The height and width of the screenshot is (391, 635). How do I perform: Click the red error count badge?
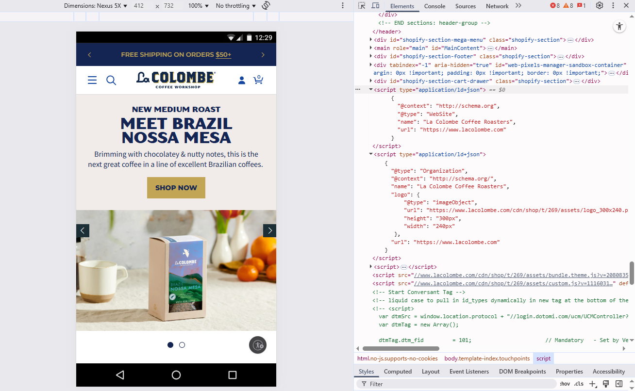[x=555, y=6]
